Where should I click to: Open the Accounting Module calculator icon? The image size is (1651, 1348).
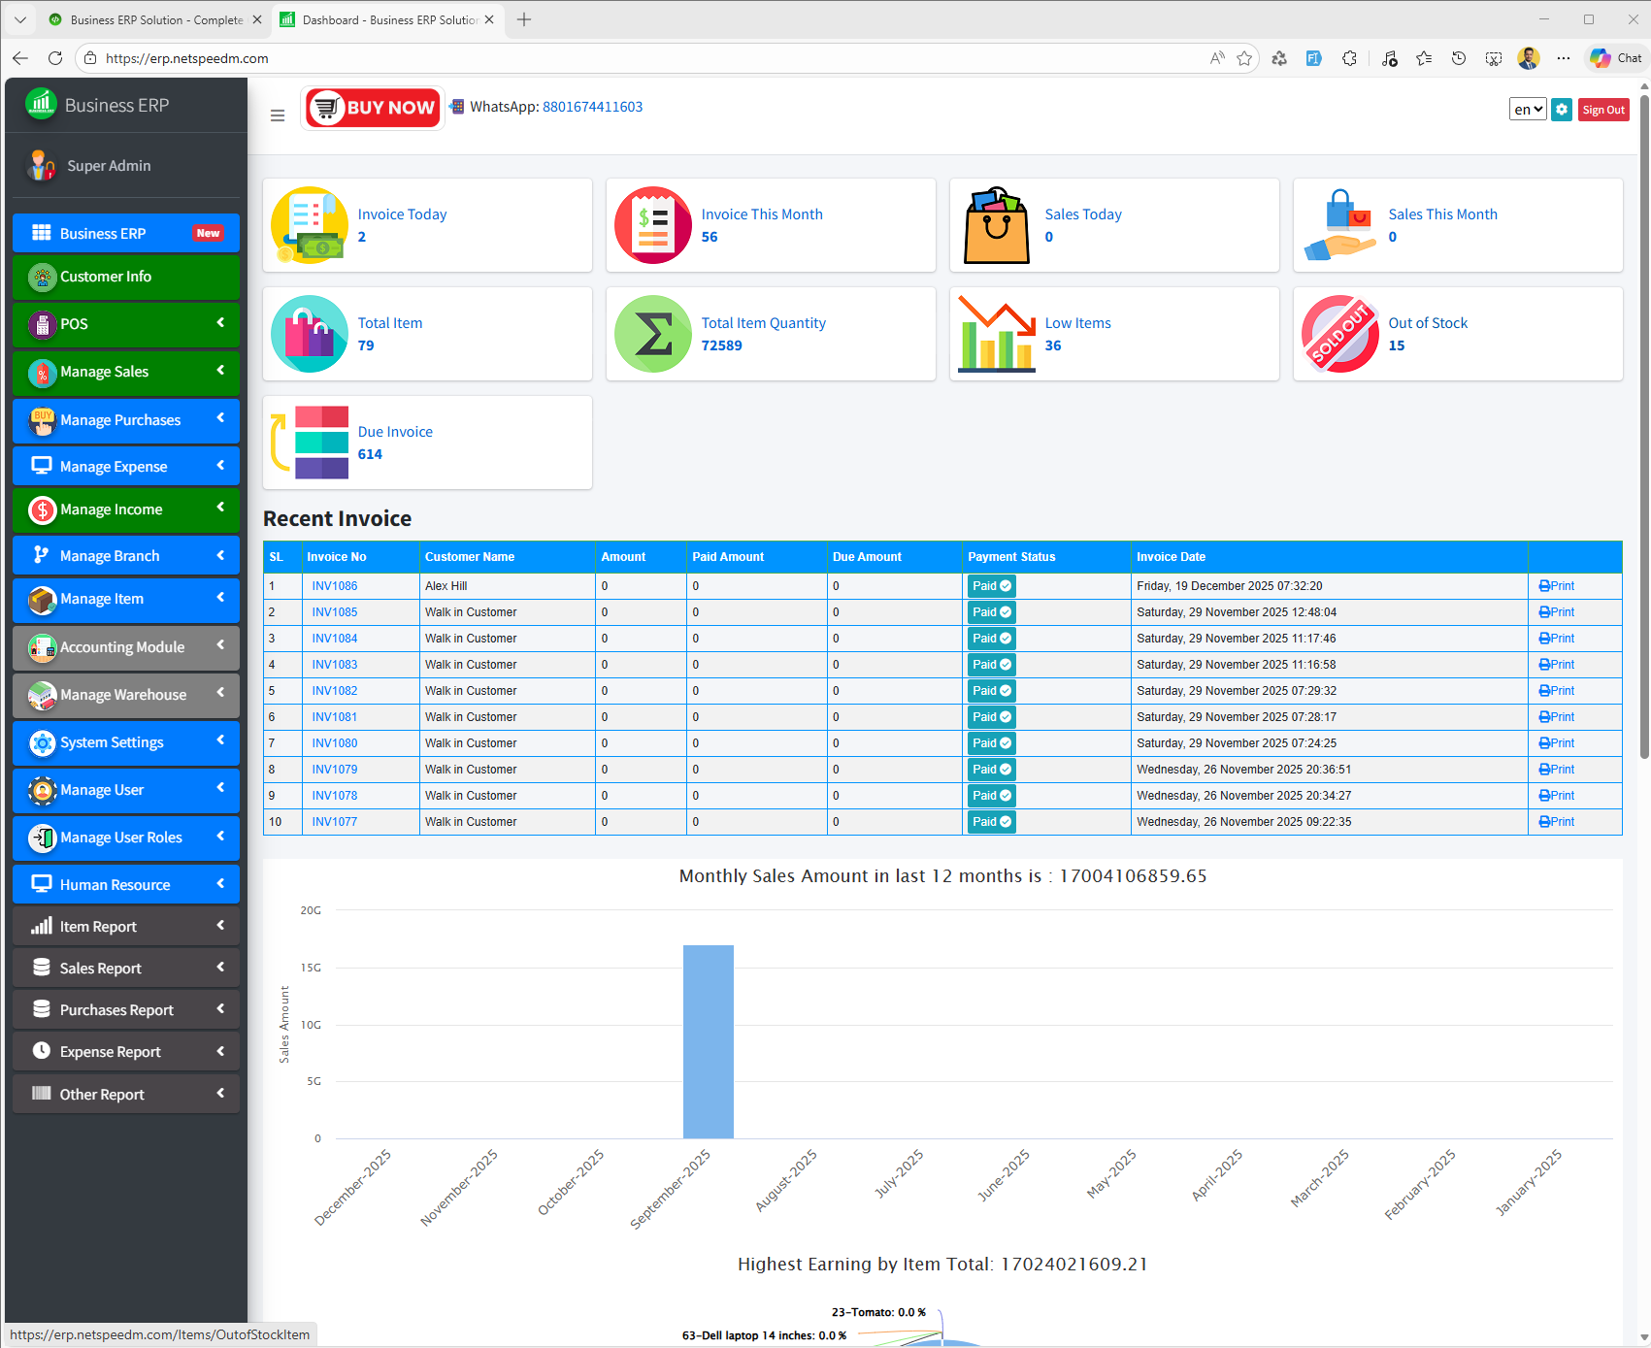click(43, 647)
